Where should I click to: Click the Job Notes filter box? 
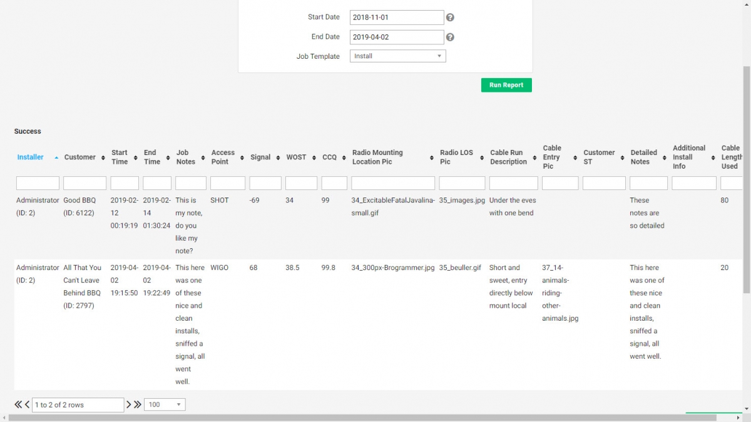(191, 183)
